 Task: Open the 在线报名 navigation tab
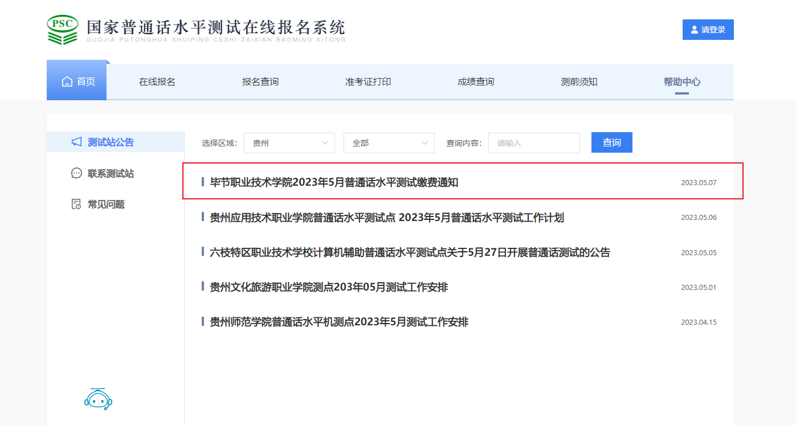[x=157, y=81]
